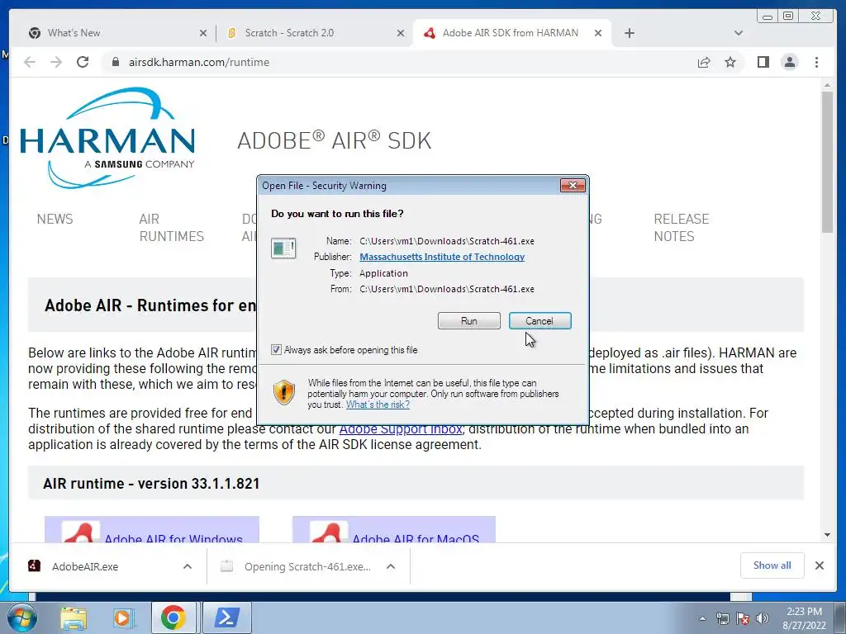846x634 pixels.
Task: Go back to previous page
Action: tap(30, 62)
